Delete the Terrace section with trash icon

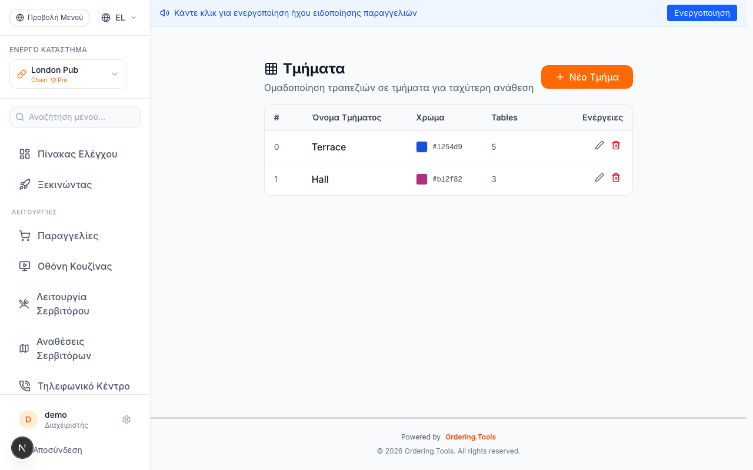click(x=616, y=145)
